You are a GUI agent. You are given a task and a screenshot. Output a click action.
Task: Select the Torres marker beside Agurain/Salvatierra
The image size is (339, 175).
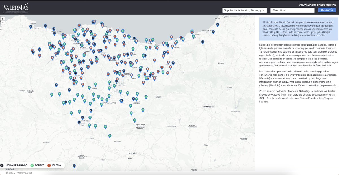click(x=136, y=99)
